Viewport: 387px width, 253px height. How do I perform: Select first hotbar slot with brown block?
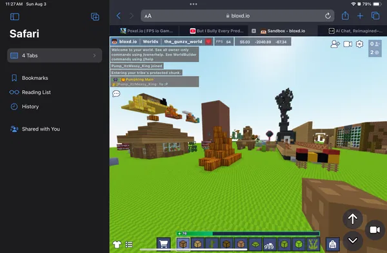coord(183,244)
